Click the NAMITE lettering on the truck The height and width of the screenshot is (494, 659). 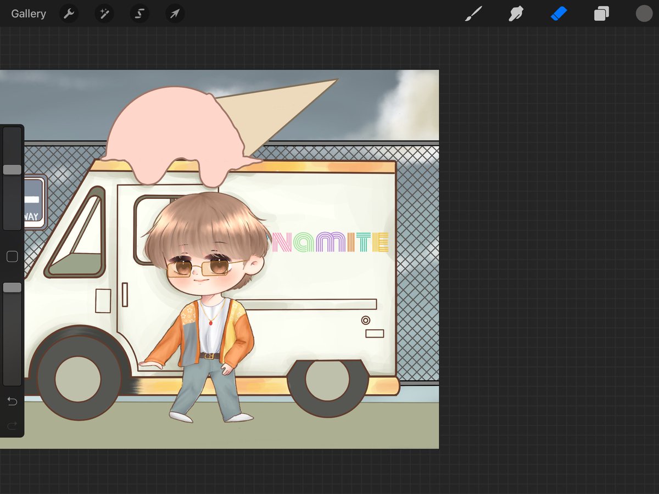(330, 242)
